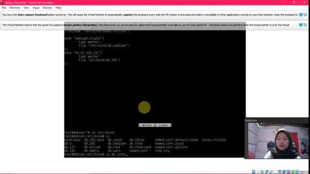
Task: Click db.255 in the file listing
Action: coord(90,144)
